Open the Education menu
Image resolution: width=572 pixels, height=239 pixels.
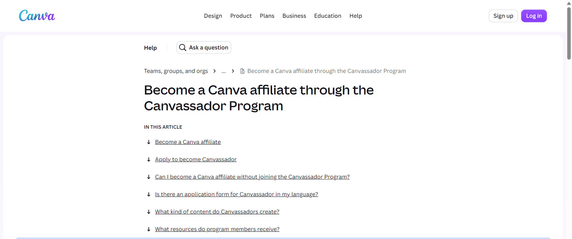pyautogui.click(x=328, y=16)
